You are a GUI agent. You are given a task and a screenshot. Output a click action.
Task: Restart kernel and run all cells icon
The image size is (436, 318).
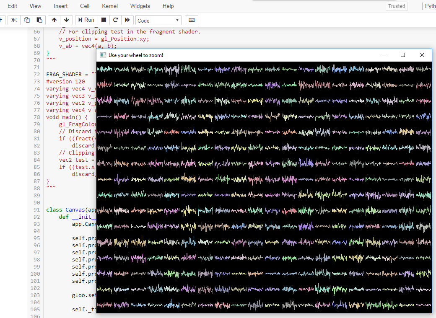pos(127,20)
